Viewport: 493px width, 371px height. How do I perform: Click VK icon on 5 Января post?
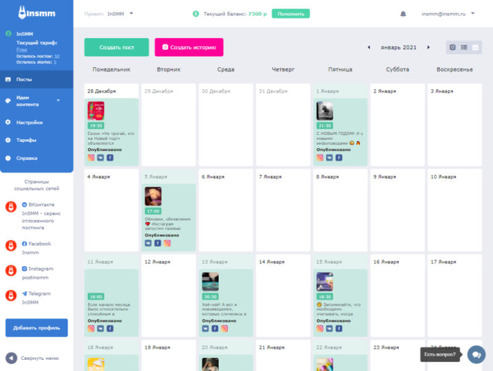(x=149, y=243)
